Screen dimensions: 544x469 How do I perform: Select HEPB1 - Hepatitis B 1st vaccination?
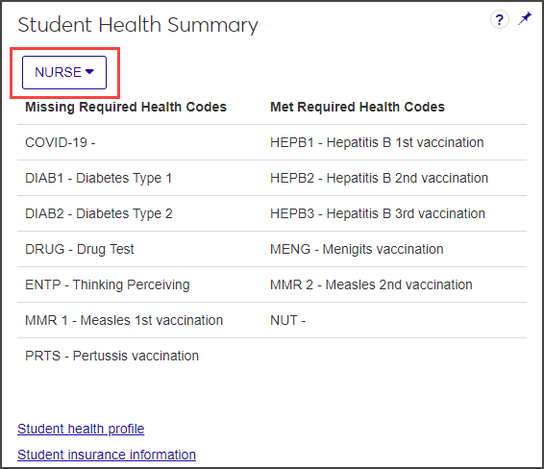(377, 142)
